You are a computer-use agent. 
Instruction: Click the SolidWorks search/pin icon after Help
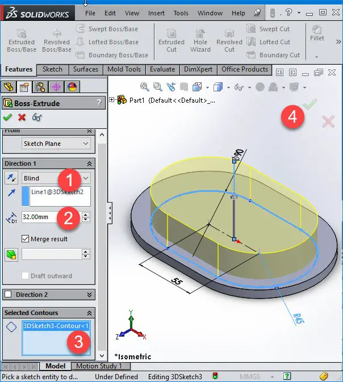coord(257,12)
